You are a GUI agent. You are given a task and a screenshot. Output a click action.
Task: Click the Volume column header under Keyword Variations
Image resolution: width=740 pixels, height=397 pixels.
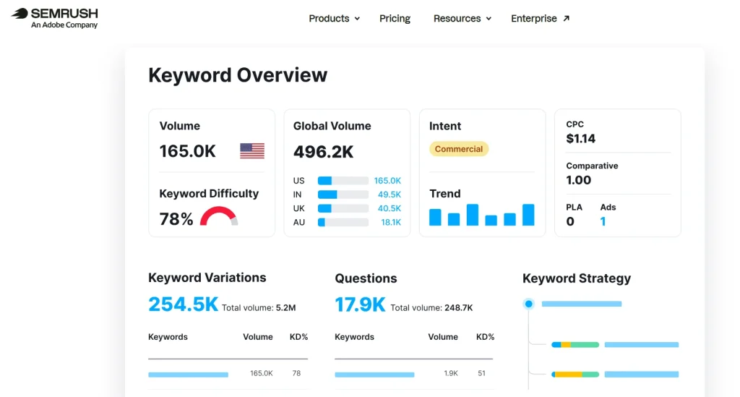(x=258, y=337)
